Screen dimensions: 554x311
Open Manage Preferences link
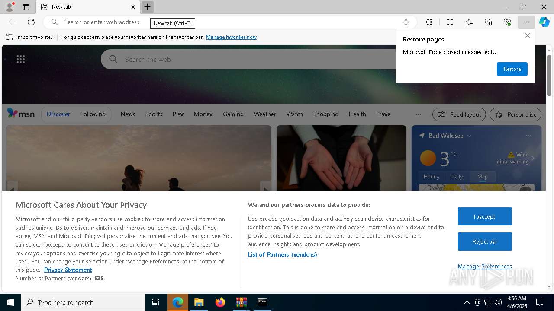click(485, 266)
